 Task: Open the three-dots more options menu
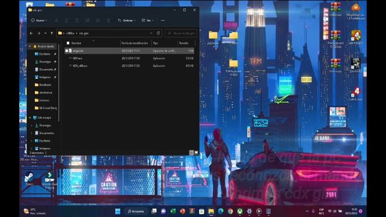[162, 20]
